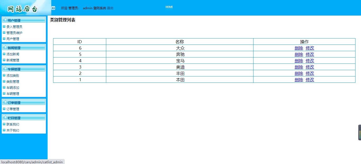Click the 奥迪 name cell

pyautogui.click(x=180, y=67)
